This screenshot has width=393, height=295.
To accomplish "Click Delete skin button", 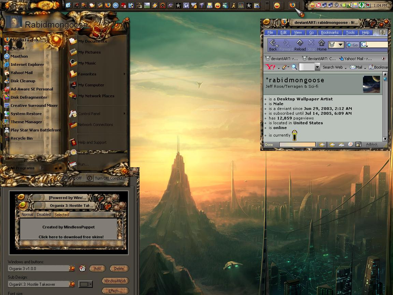I will pos(119,268).
